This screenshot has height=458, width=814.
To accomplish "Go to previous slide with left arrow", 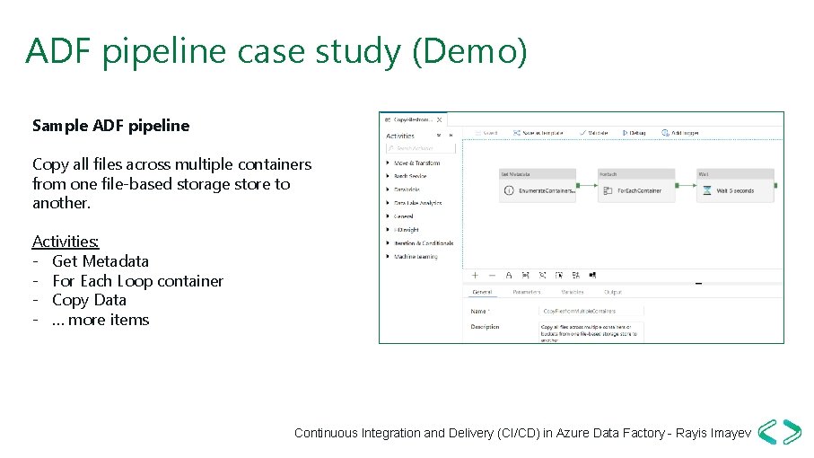I will (x=767, y=432).
